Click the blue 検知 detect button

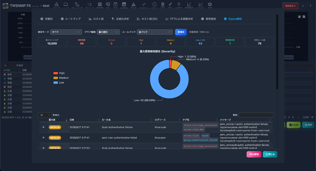click(181, 32)
